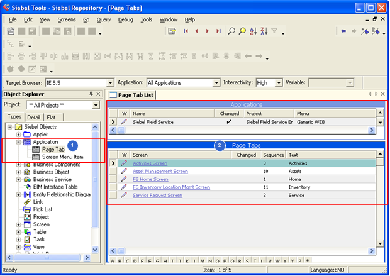390x276 pixels.
Task: Sort descending Z-A toolbar icon
Action: [x=264, y=31]
